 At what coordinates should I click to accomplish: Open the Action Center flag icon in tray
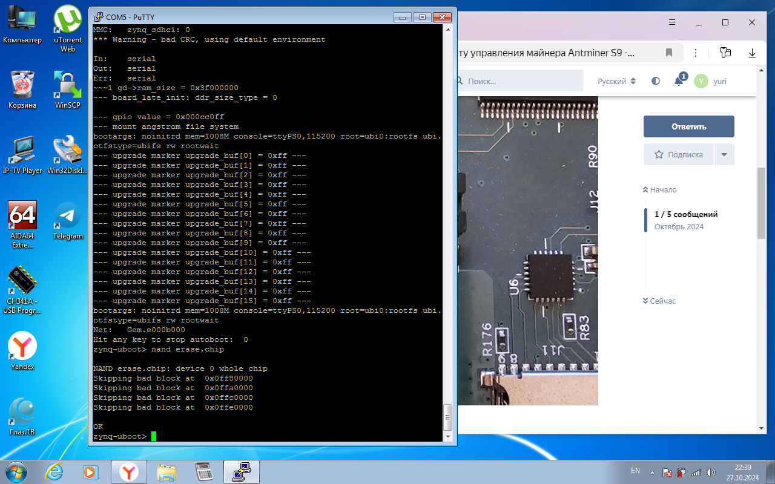(667, 472)
